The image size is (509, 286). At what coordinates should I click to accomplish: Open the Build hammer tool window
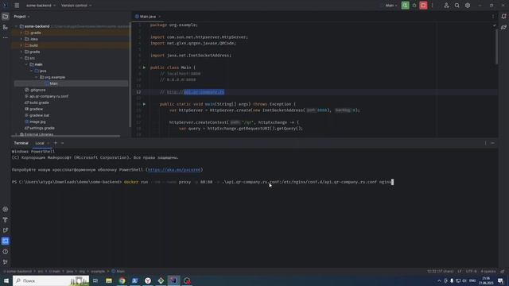point(6,220)
